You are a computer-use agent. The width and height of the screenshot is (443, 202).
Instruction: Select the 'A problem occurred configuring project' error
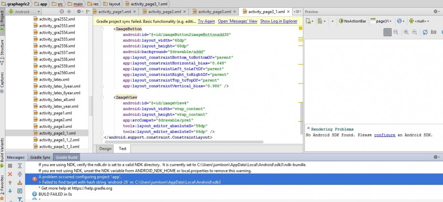pyautogui.click(x=234, y=179)
